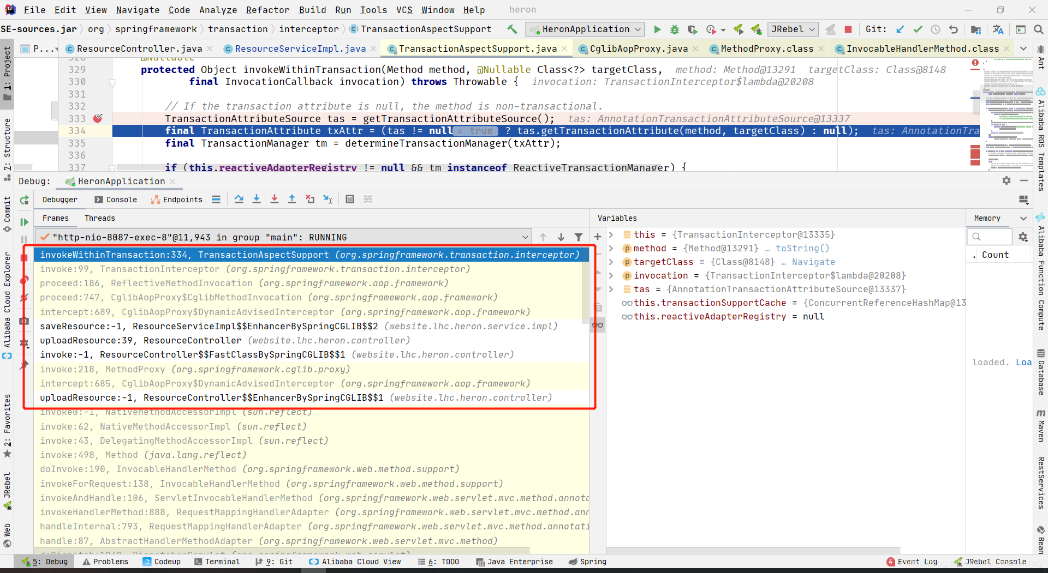Run with coverage using the shield icon

(x=692, y=29)
